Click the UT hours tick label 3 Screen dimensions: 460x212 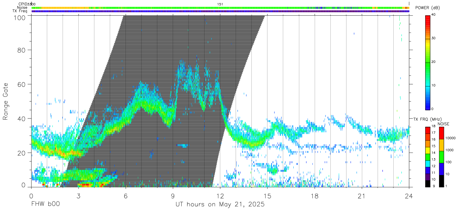coord(78,196)
